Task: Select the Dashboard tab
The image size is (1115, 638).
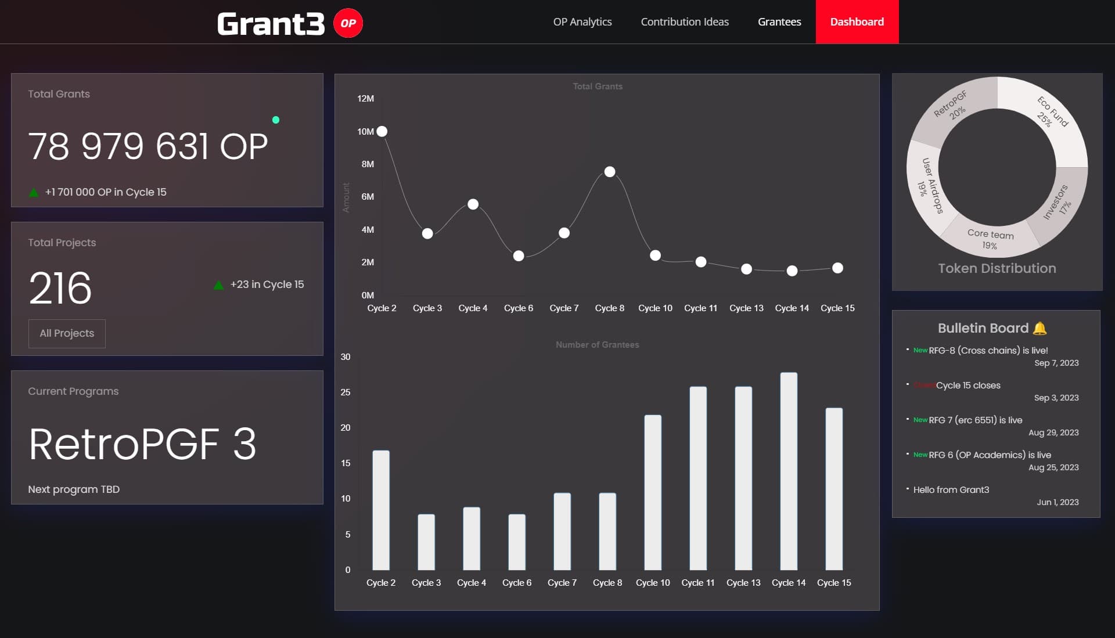Action: (857, 21)
